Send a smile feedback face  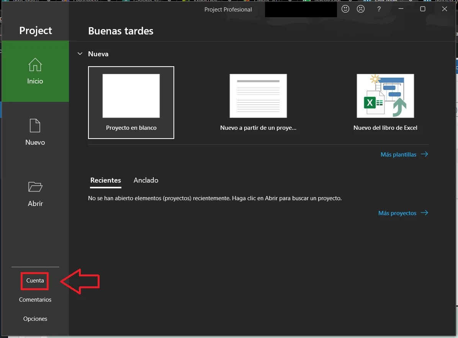tap(345, 9)
